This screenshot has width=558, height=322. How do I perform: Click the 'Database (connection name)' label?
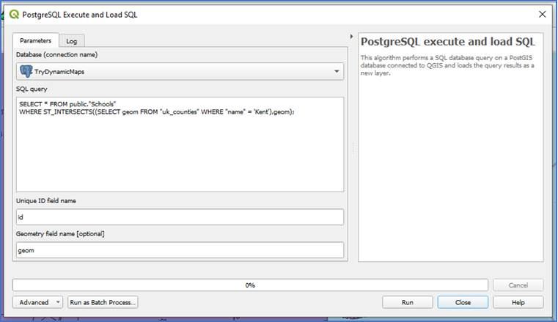point(57,54)
